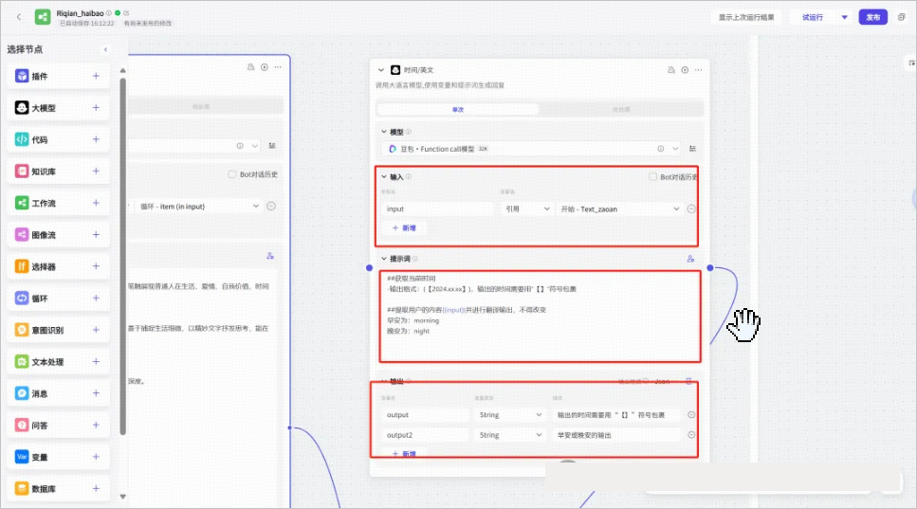Select the 代码 node type
Viewport: 917px width, 509px height.
click(58, 139)
